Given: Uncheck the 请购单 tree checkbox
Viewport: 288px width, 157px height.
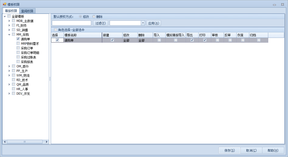Looking at the screenshot, I should (18, 39).
